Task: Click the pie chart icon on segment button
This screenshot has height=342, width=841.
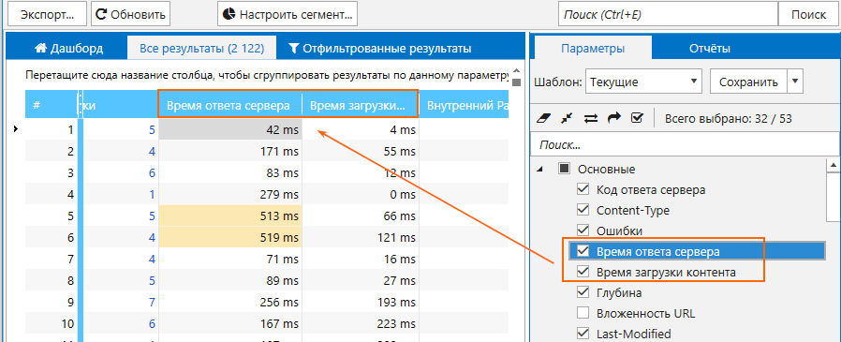Action: click(x=229, y=14)
